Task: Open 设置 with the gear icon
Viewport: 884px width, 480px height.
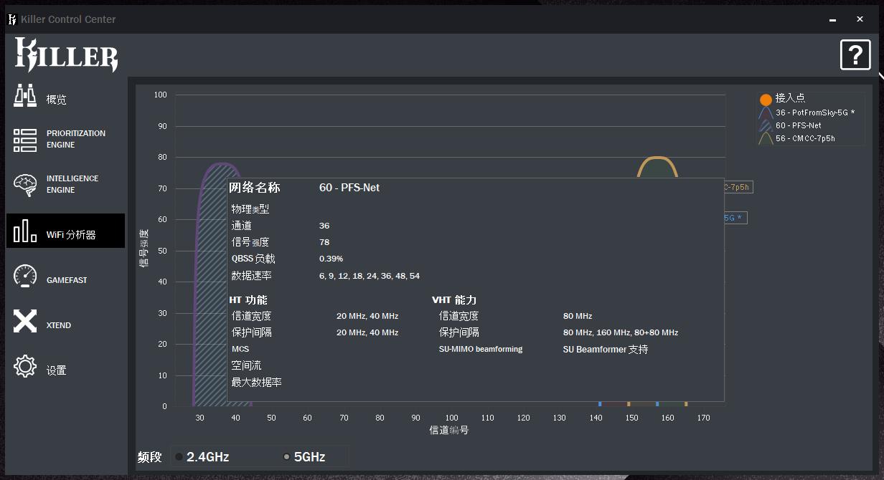Action: [24, 366]
